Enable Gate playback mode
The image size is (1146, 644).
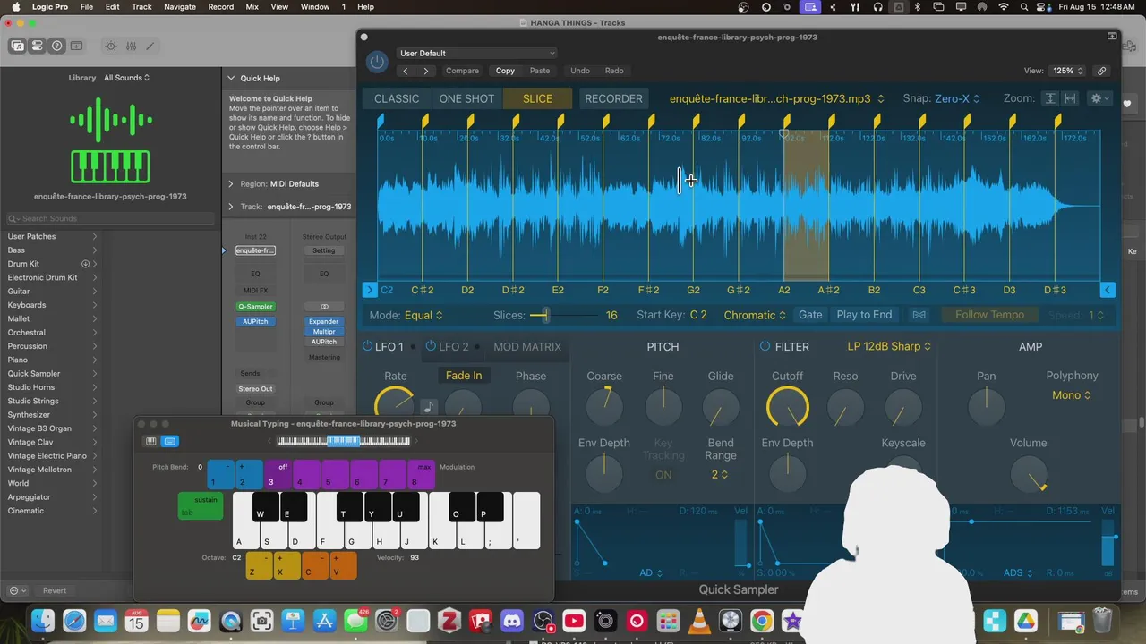click(810, 315)
